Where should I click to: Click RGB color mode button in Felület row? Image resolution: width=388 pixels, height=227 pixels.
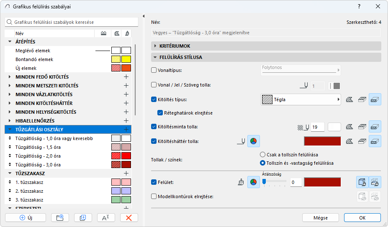pos(253,182)
